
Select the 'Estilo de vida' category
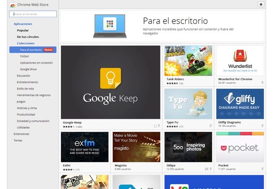25,89
